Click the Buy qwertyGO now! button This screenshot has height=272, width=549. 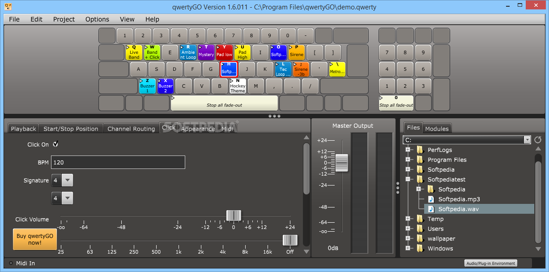click(35, 239)
